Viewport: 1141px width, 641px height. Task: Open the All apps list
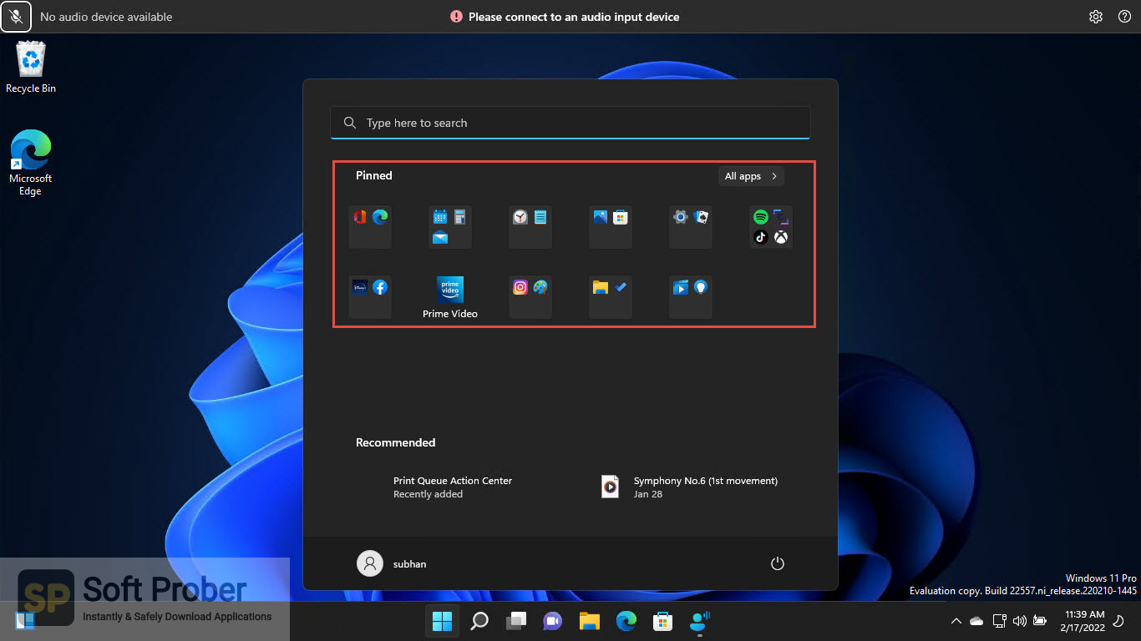tap(751, 176)
